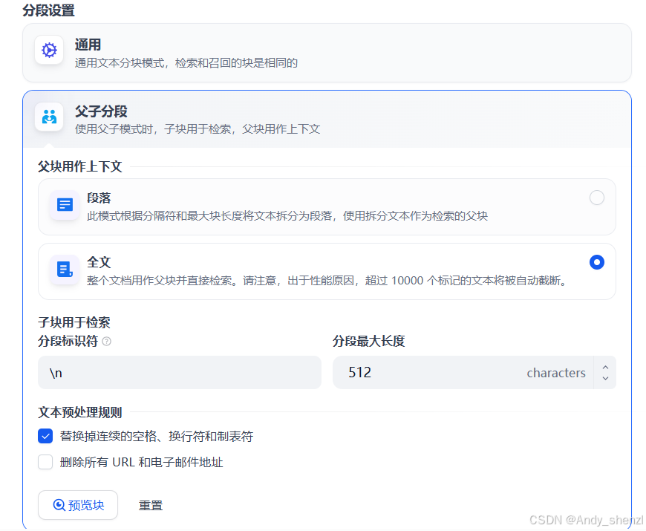Select the 父子分段 mode card
Screen dimensions: 646x531
(x=223, y=117)
